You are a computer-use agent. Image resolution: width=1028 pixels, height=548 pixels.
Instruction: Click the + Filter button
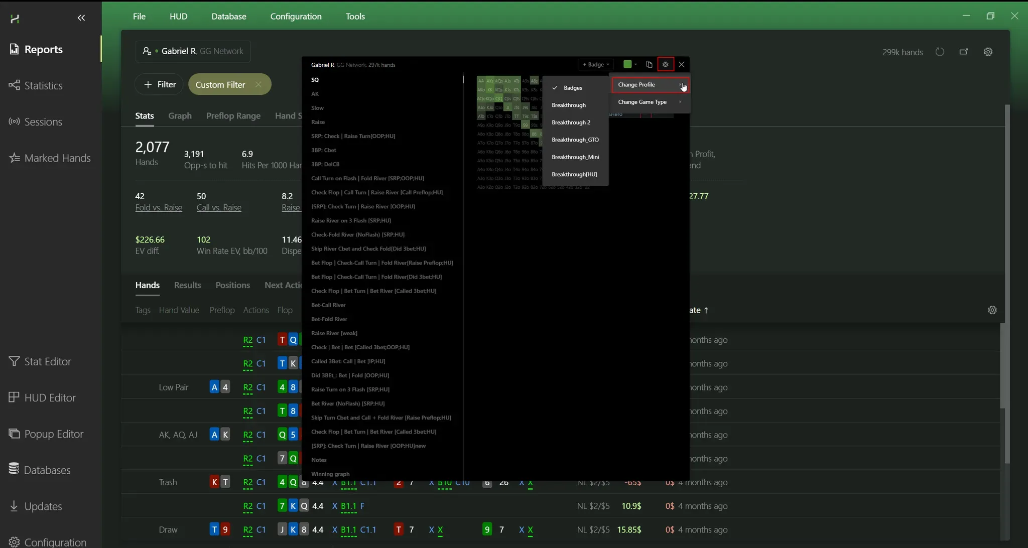point(160,84)
